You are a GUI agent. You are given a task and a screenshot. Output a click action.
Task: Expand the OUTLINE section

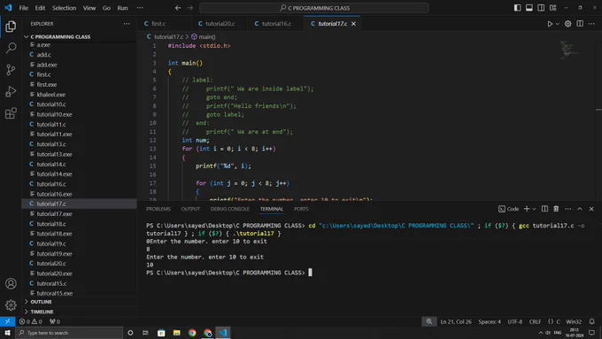tap(41, 302)
